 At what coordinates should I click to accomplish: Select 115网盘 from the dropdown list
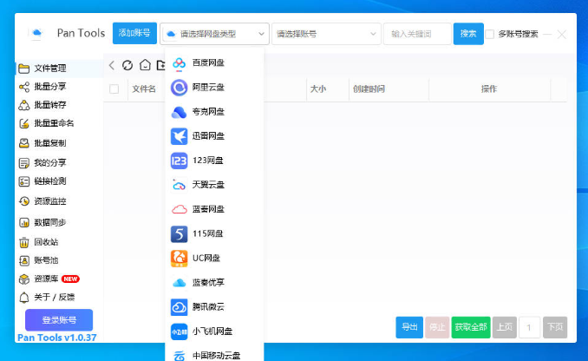[214, 233]
